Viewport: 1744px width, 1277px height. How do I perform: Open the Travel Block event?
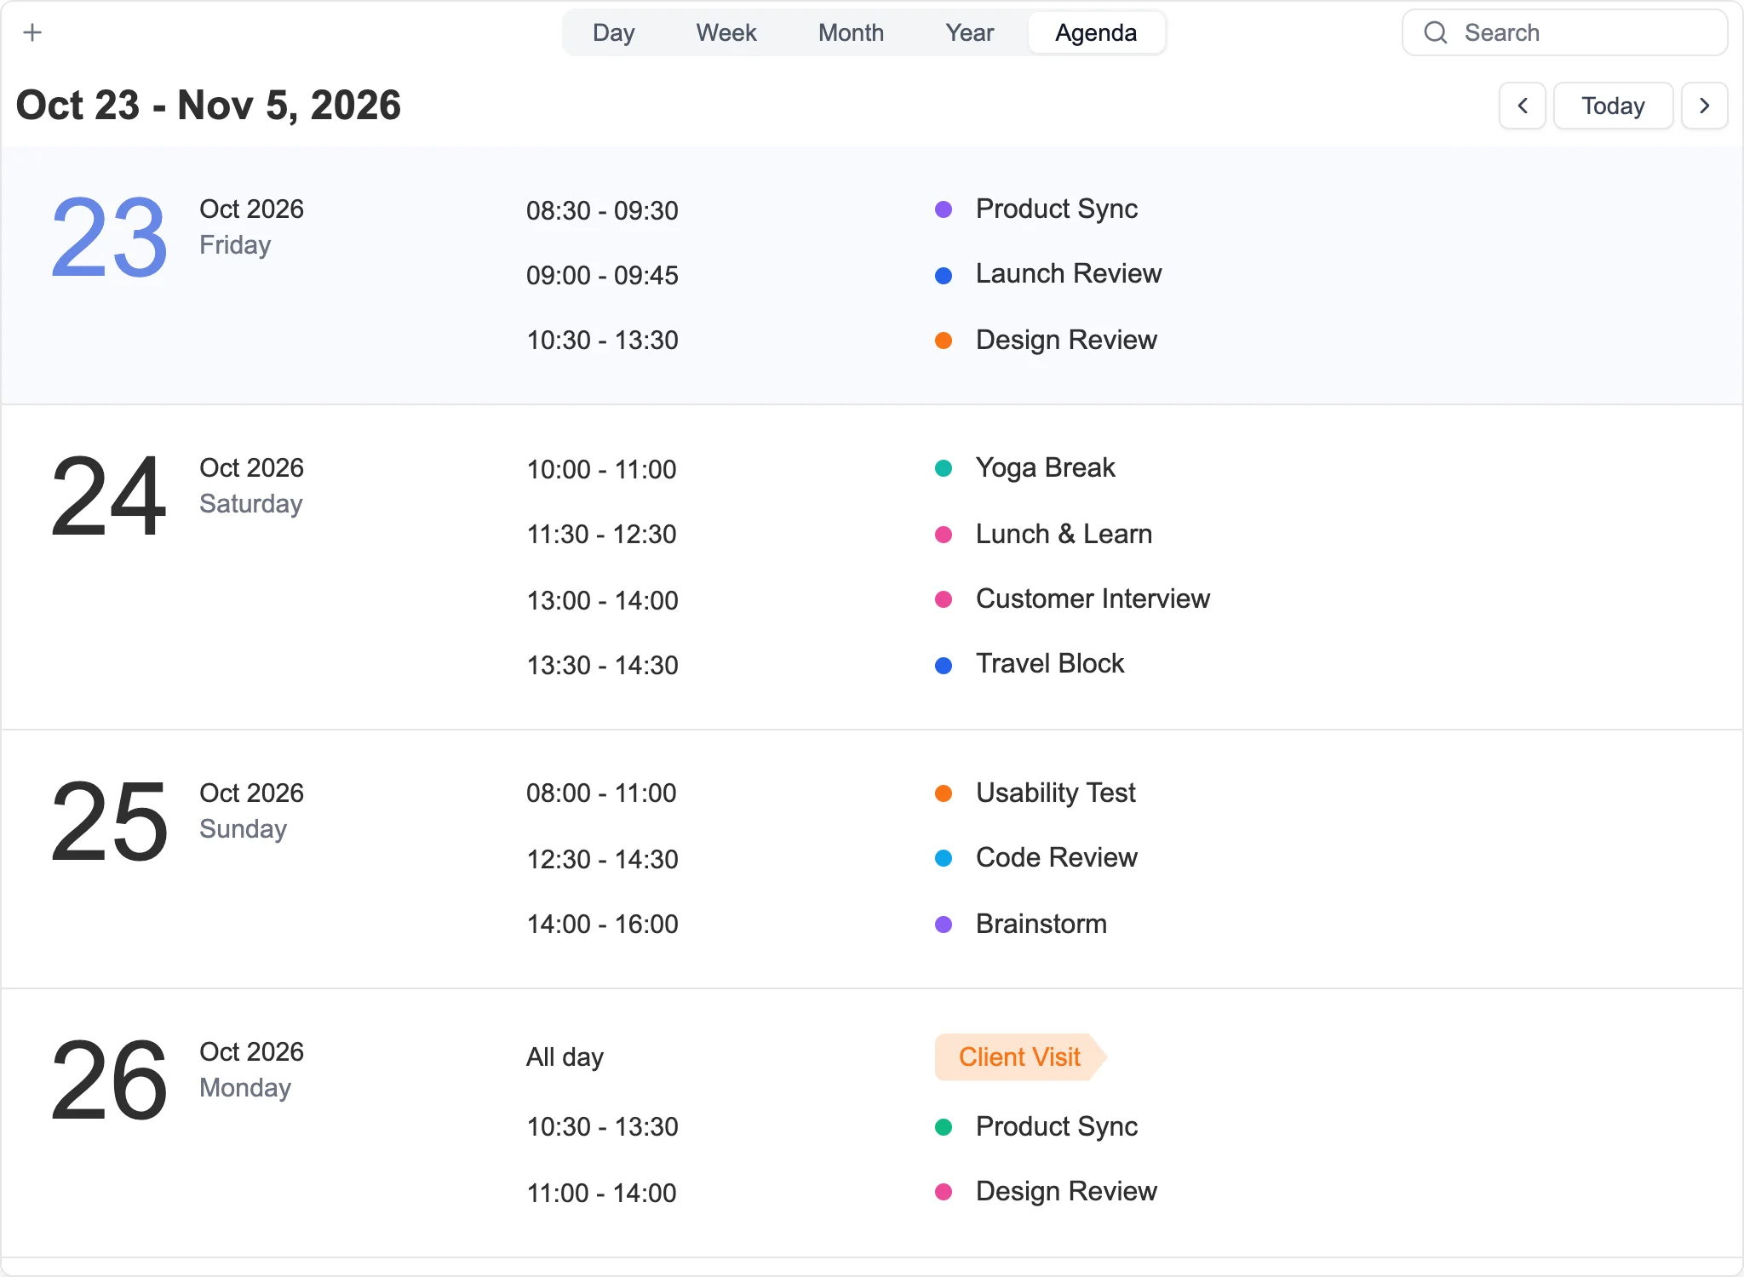(x=1050, y=664)
